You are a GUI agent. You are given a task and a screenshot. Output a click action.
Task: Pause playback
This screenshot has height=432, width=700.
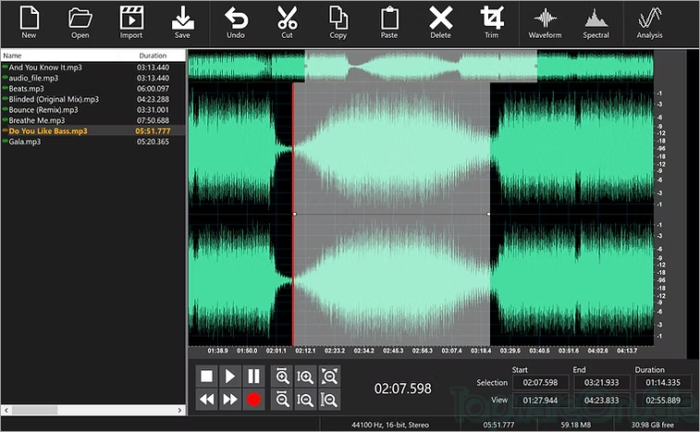[253, 376]
